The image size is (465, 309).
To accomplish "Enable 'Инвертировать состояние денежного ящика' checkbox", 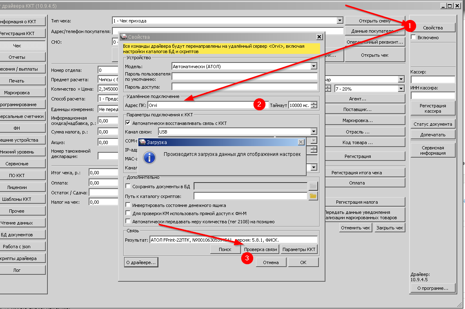I will (128, 205).
